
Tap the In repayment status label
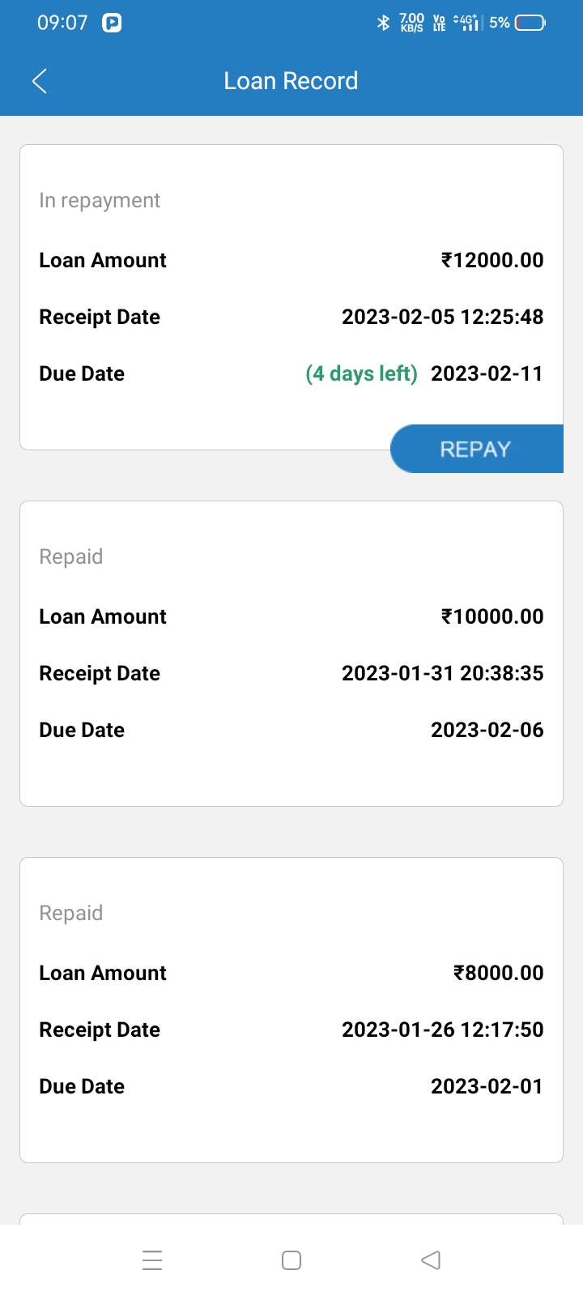pos(100,200)
